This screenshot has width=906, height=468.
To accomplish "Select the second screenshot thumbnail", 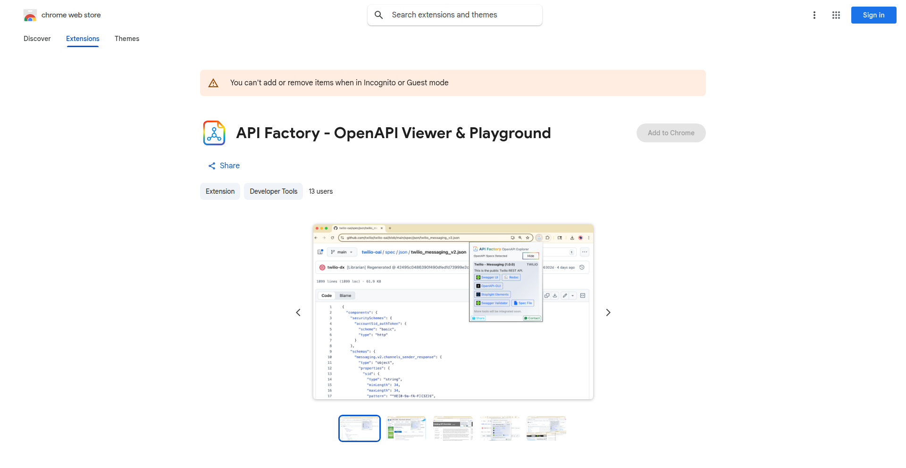I will 406,428.
